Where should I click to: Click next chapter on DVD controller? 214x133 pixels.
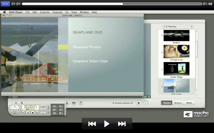[37, 113]
